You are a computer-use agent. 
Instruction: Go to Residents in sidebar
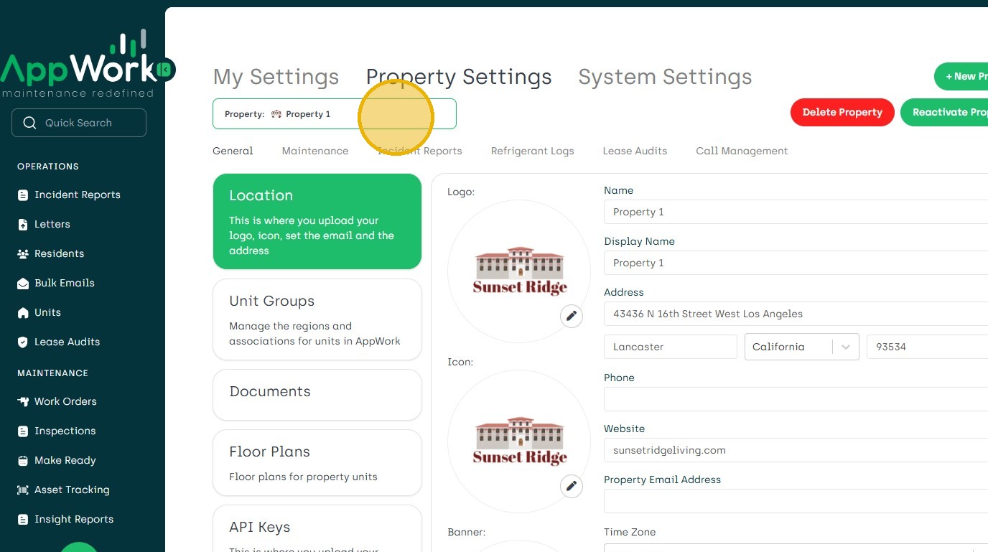[60, 254]
